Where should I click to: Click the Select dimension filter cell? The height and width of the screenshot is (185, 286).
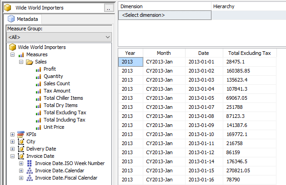pos(165,15)
